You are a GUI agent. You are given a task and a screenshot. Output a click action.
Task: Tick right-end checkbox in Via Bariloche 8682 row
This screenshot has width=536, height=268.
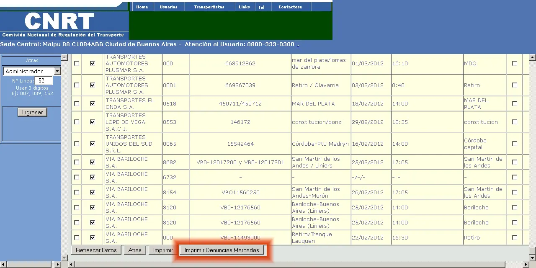click(x=515, y=162)
